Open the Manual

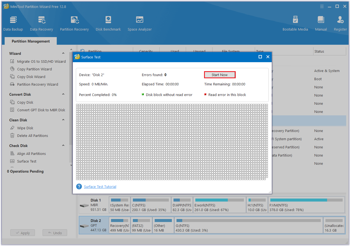tap(321, 23)
